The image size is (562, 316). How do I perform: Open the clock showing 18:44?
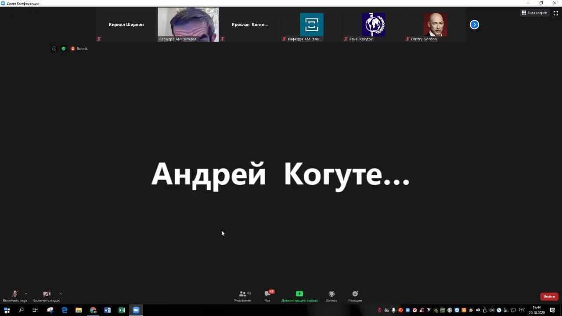pyautogui.click(x=537, y=310)
